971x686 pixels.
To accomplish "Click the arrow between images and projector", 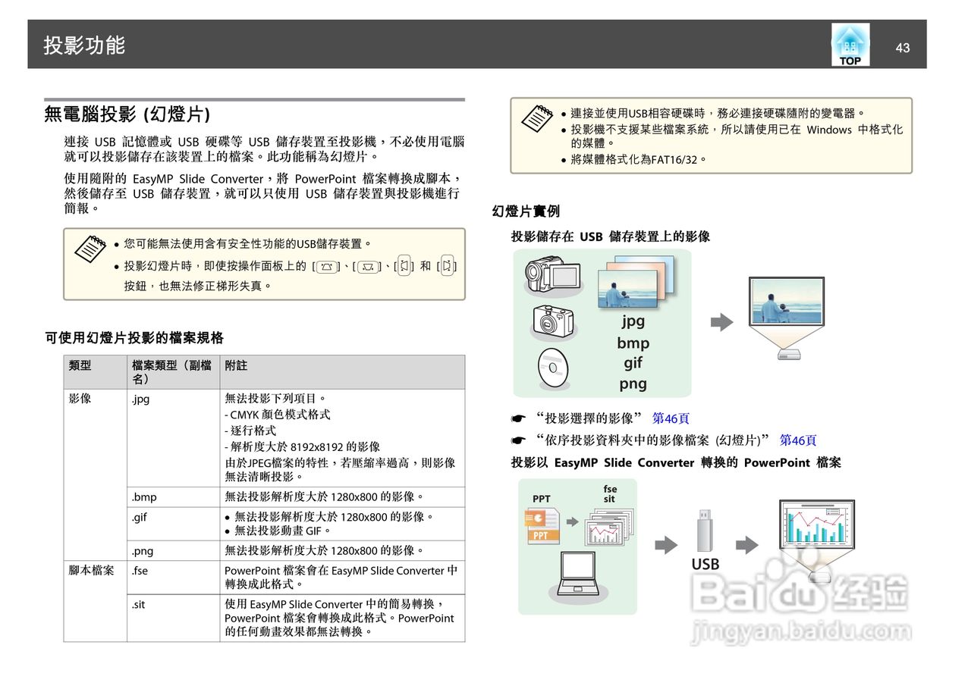I will click(x=721, y=322).
